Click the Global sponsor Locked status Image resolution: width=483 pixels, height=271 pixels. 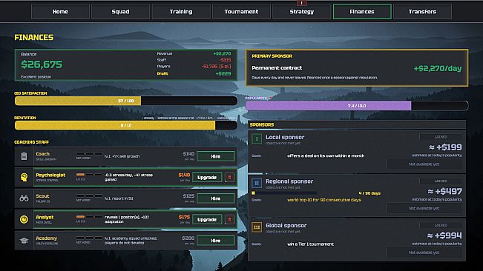click(441, 226)
